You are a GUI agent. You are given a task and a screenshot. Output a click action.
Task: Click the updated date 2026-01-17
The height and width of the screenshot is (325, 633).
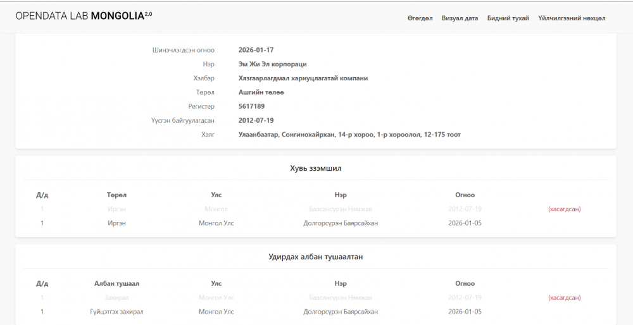click(x=256, y=50)
